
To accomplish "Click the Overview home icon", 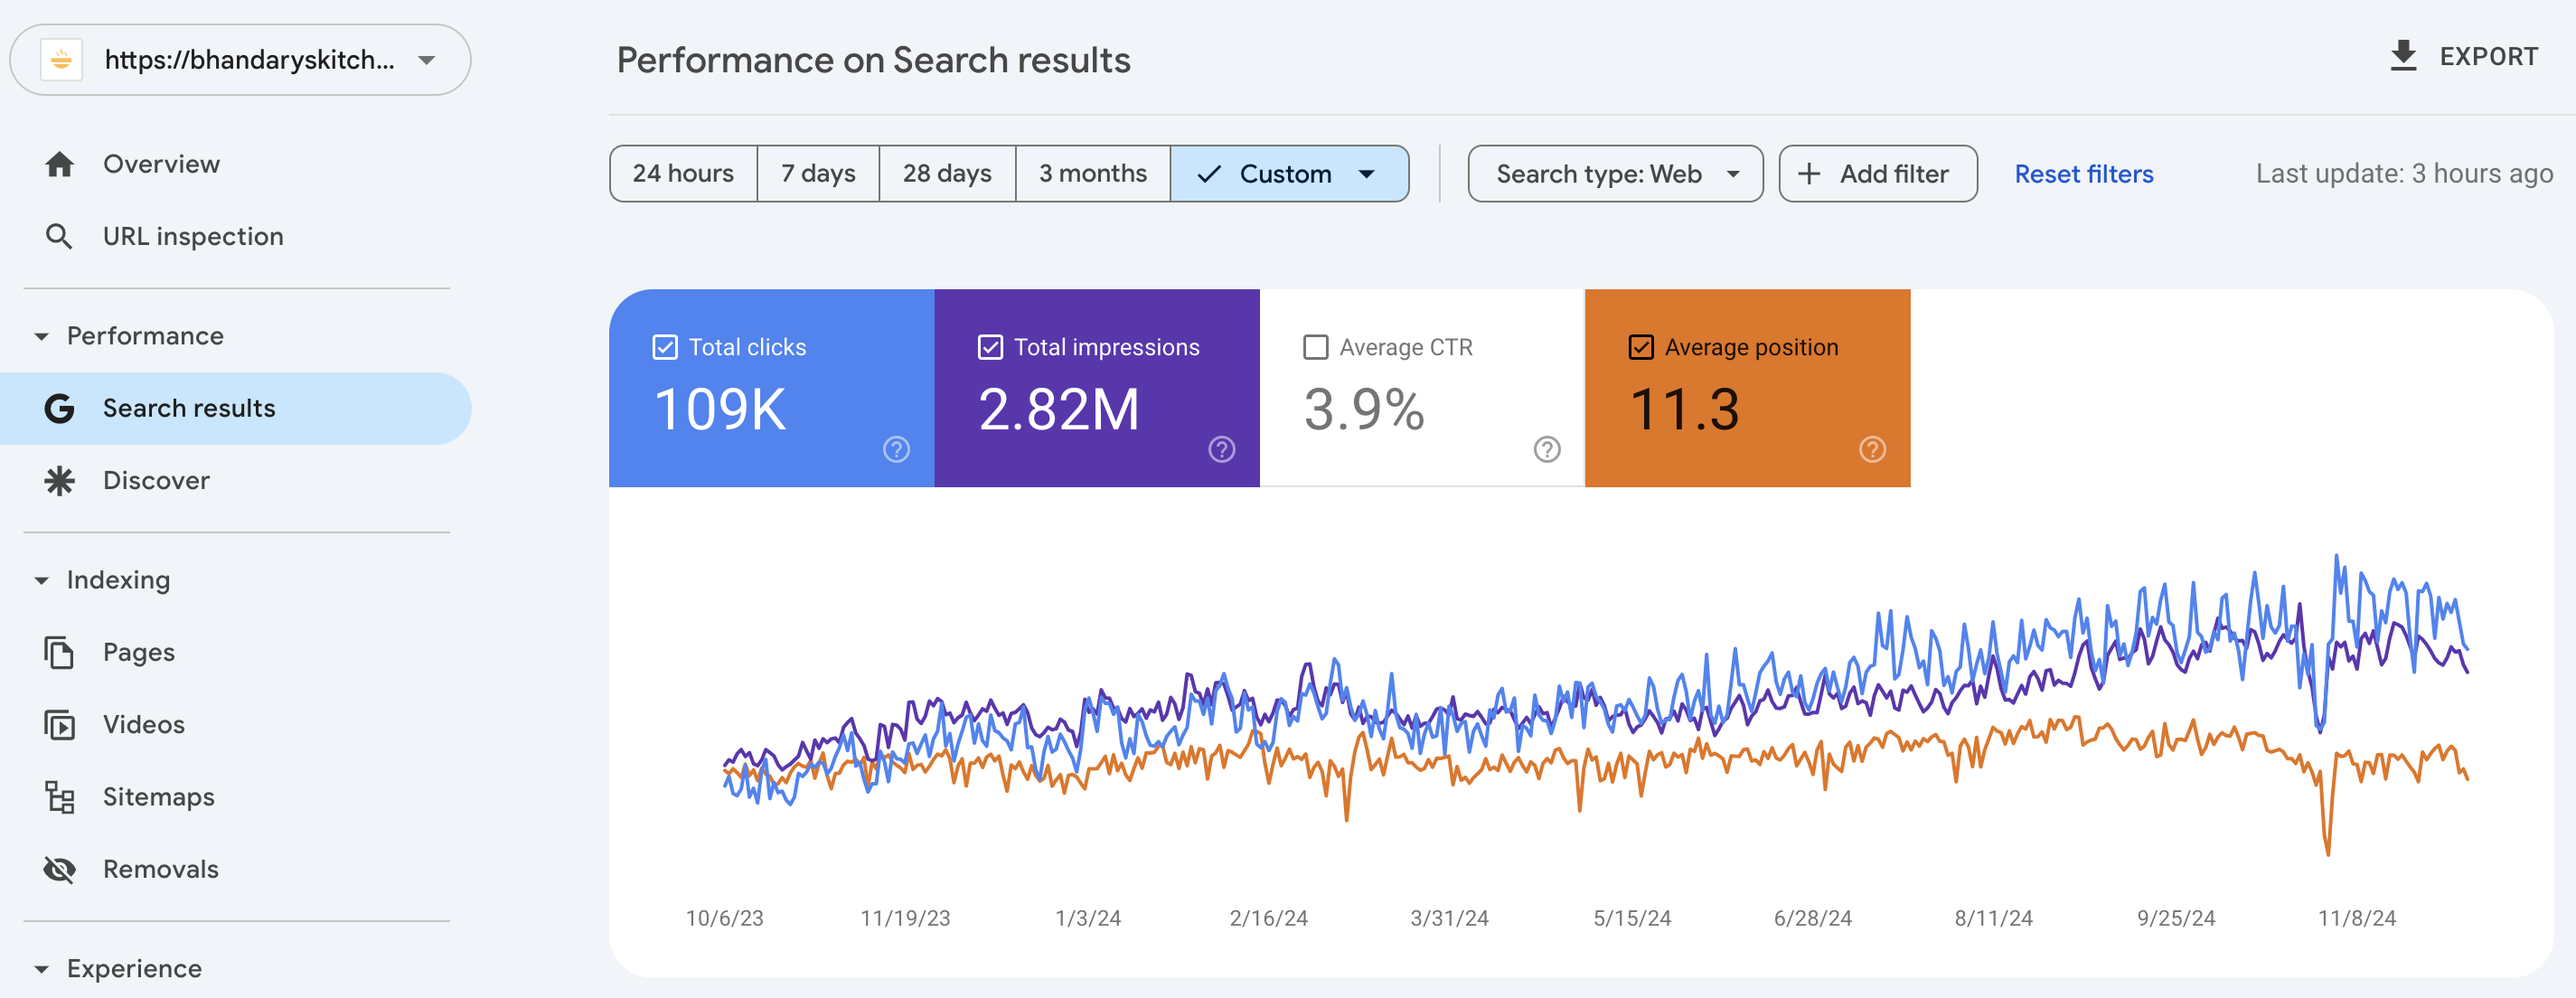I will click(x=59, y=164).
